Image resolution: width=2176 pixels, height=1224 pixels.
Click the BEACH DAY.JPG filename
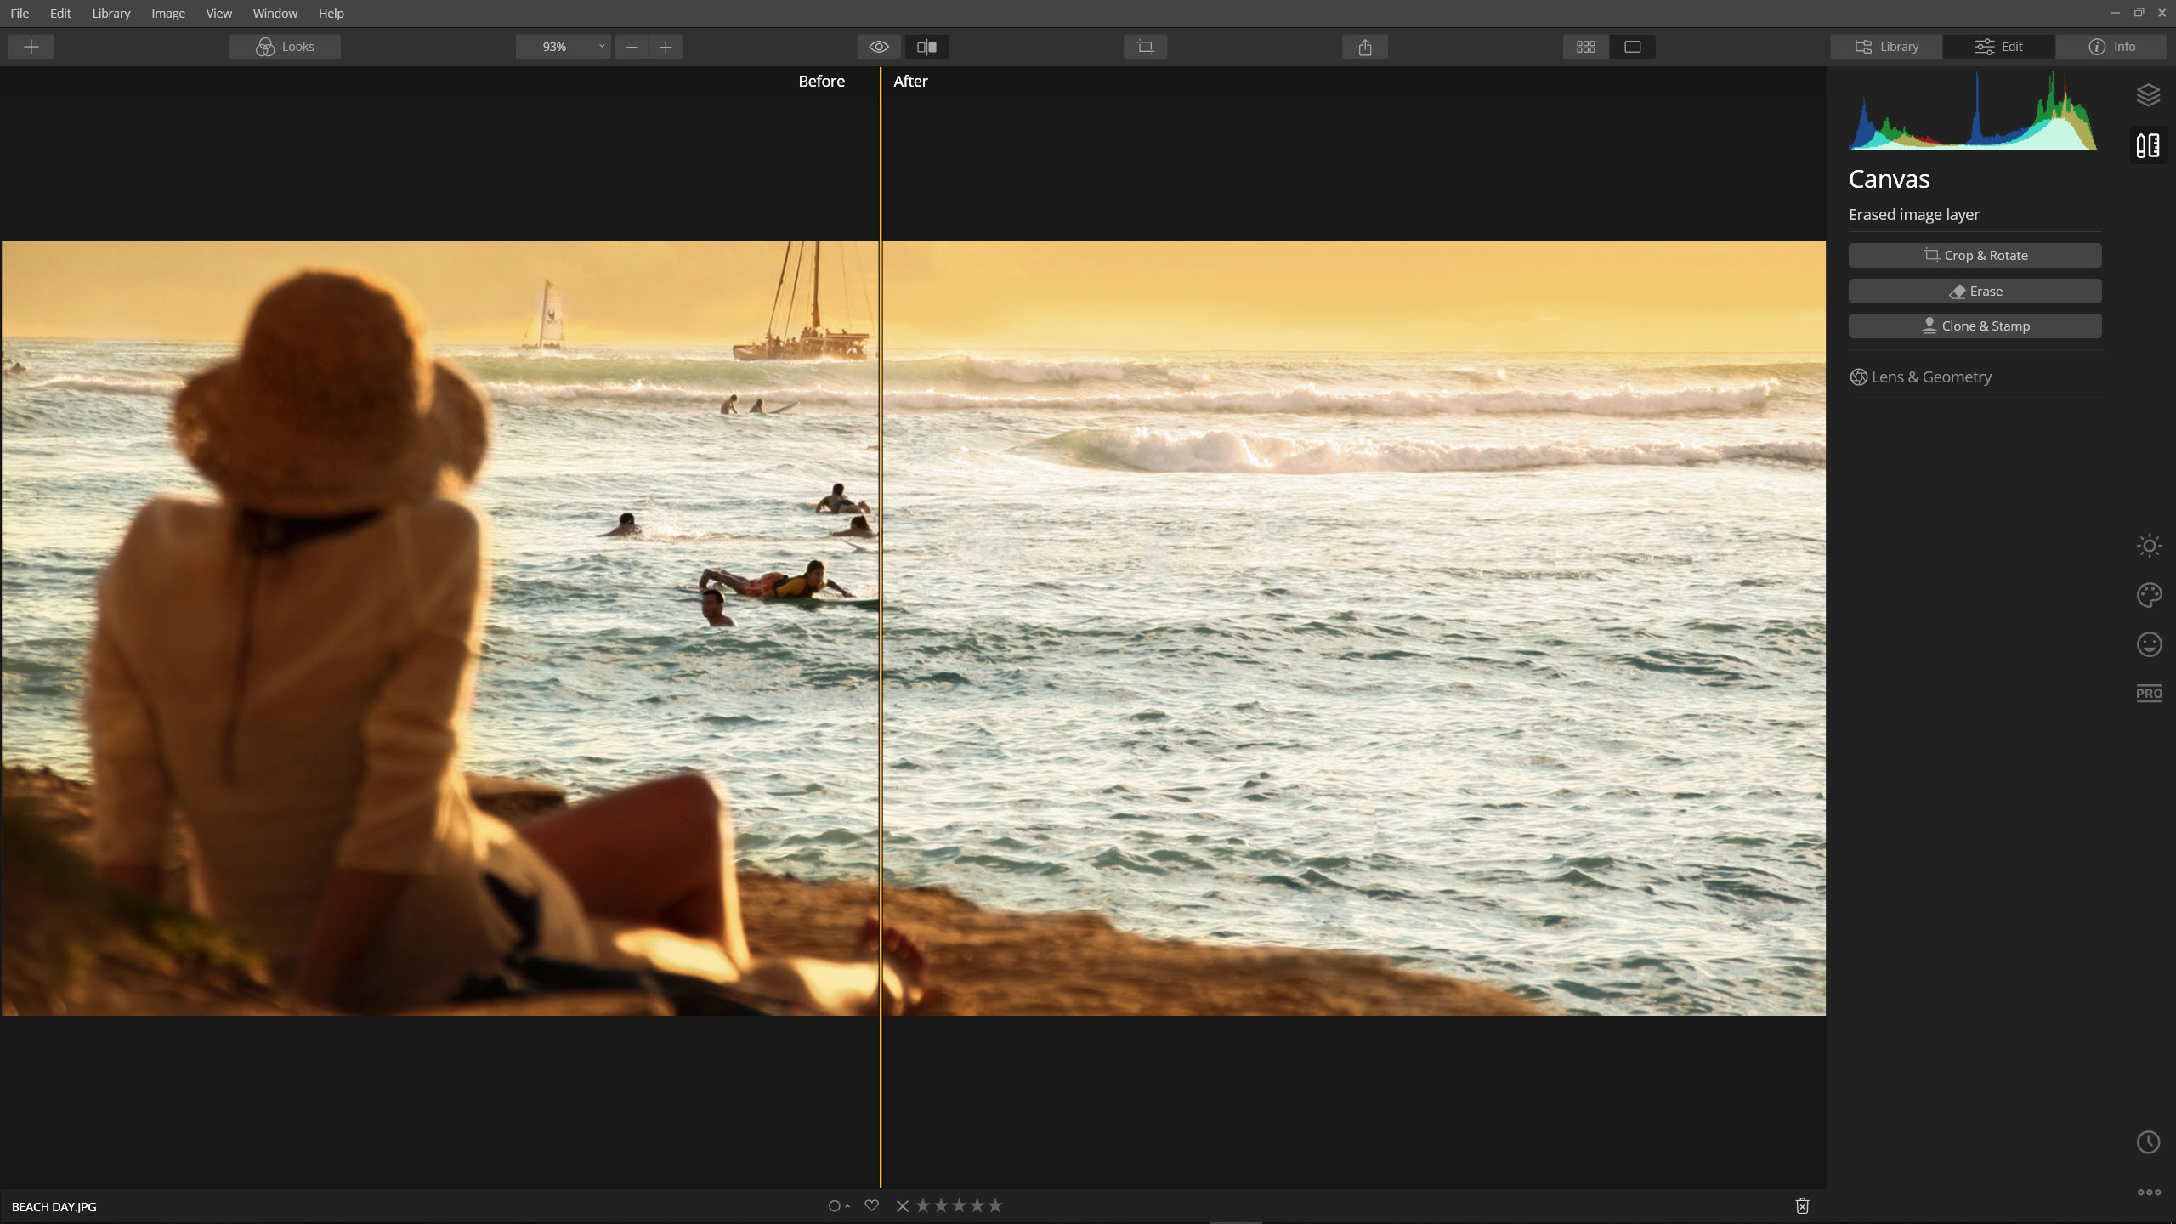(x=54, y=1207)
